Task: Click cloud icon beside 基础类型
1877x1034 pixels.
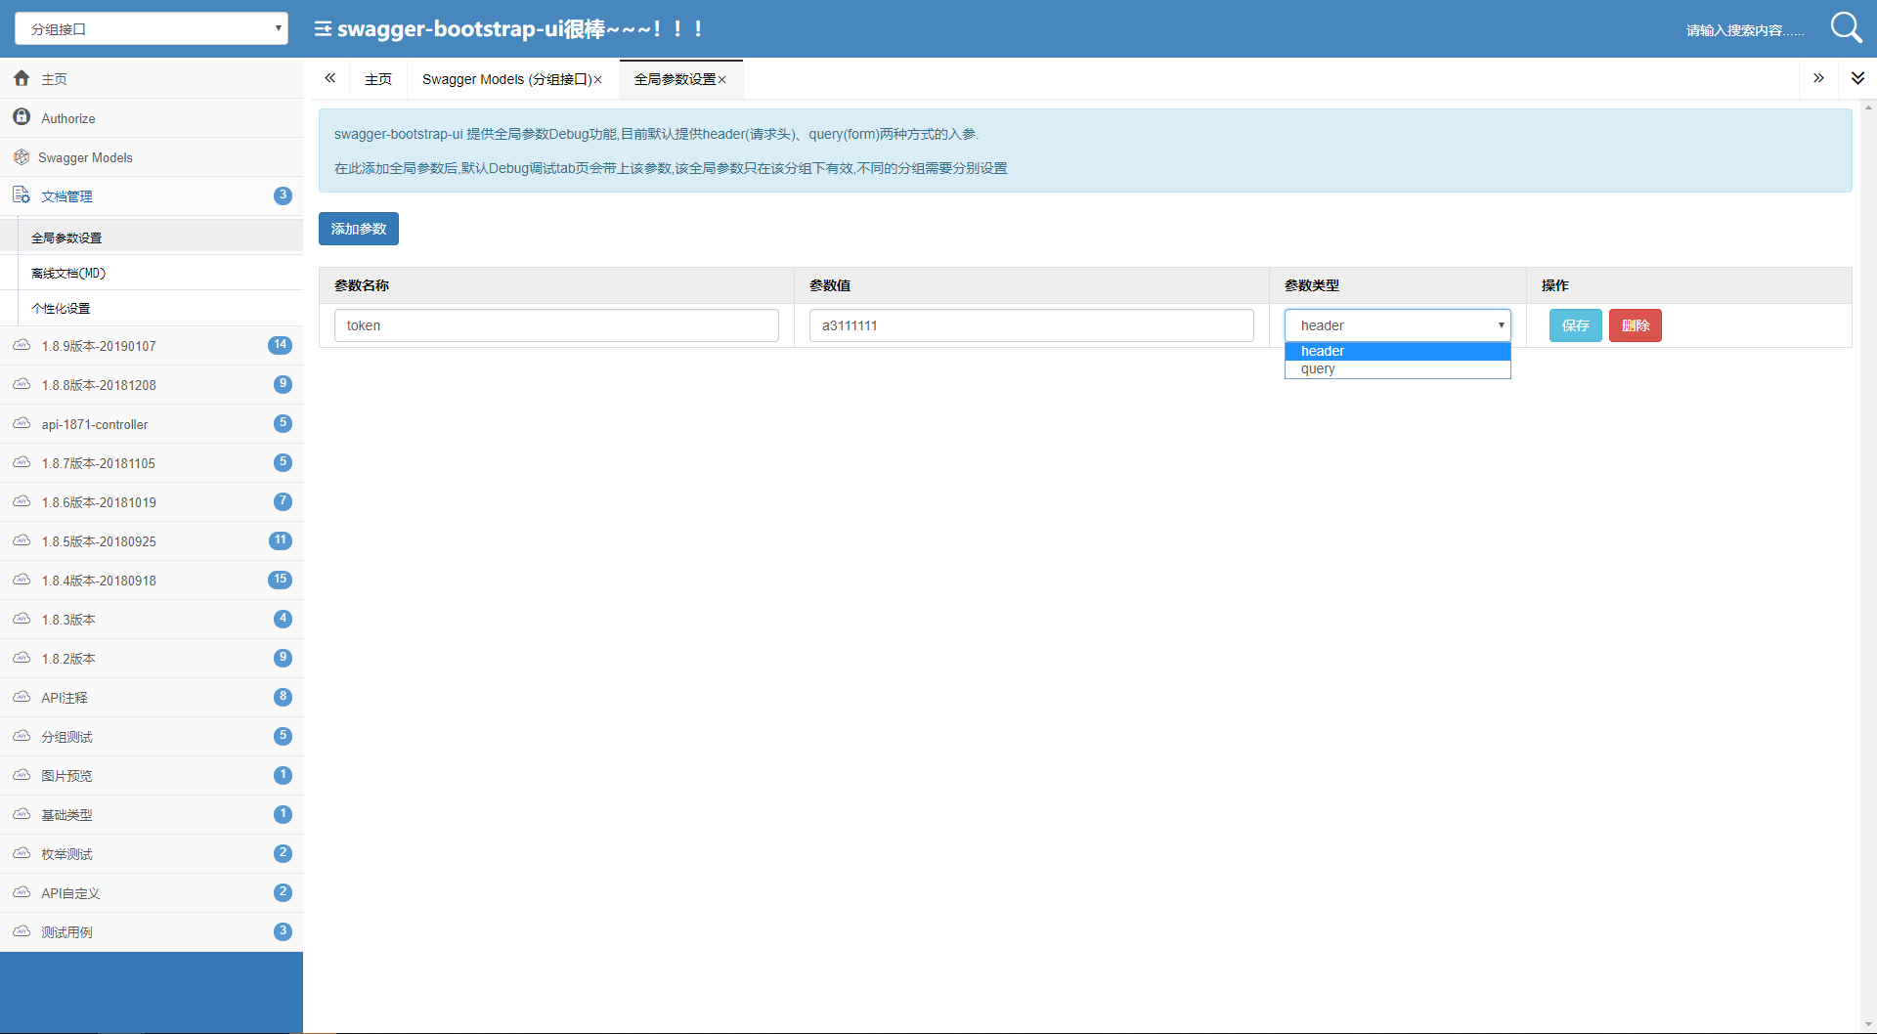Action: (x=22, y=814)
